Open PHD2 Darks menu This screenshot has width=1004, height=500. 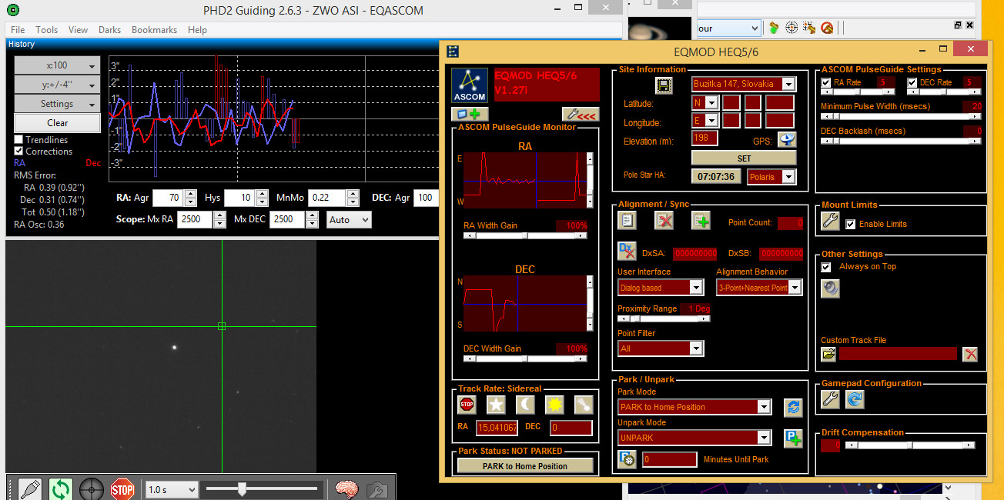click(x=109, y=30)
